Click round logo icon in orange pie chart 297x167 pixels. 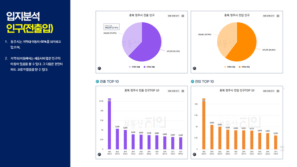point(194,68)
